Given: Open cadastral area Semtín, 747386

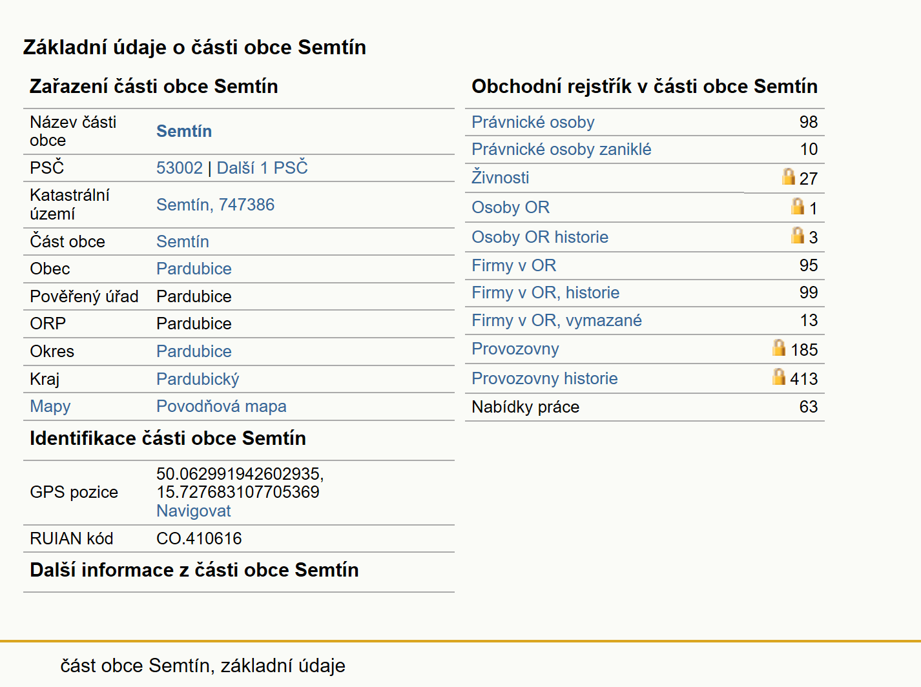Looking at the screenshot, I should coord(215,205).
